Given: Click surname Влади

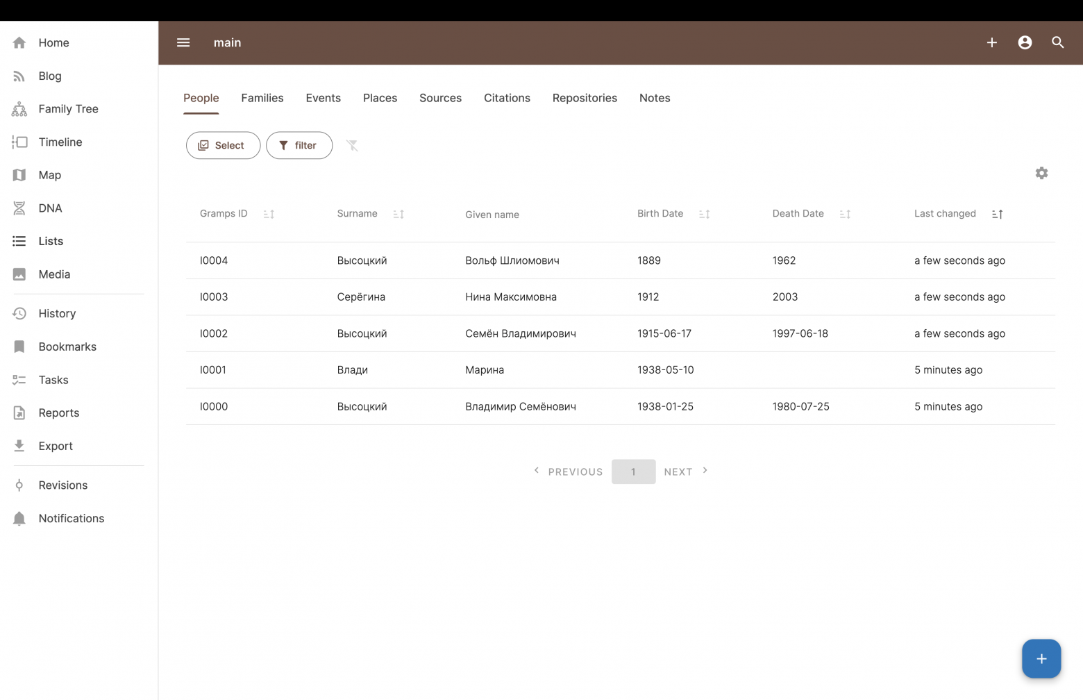Looking at the screenshot, I should point(353,370).
